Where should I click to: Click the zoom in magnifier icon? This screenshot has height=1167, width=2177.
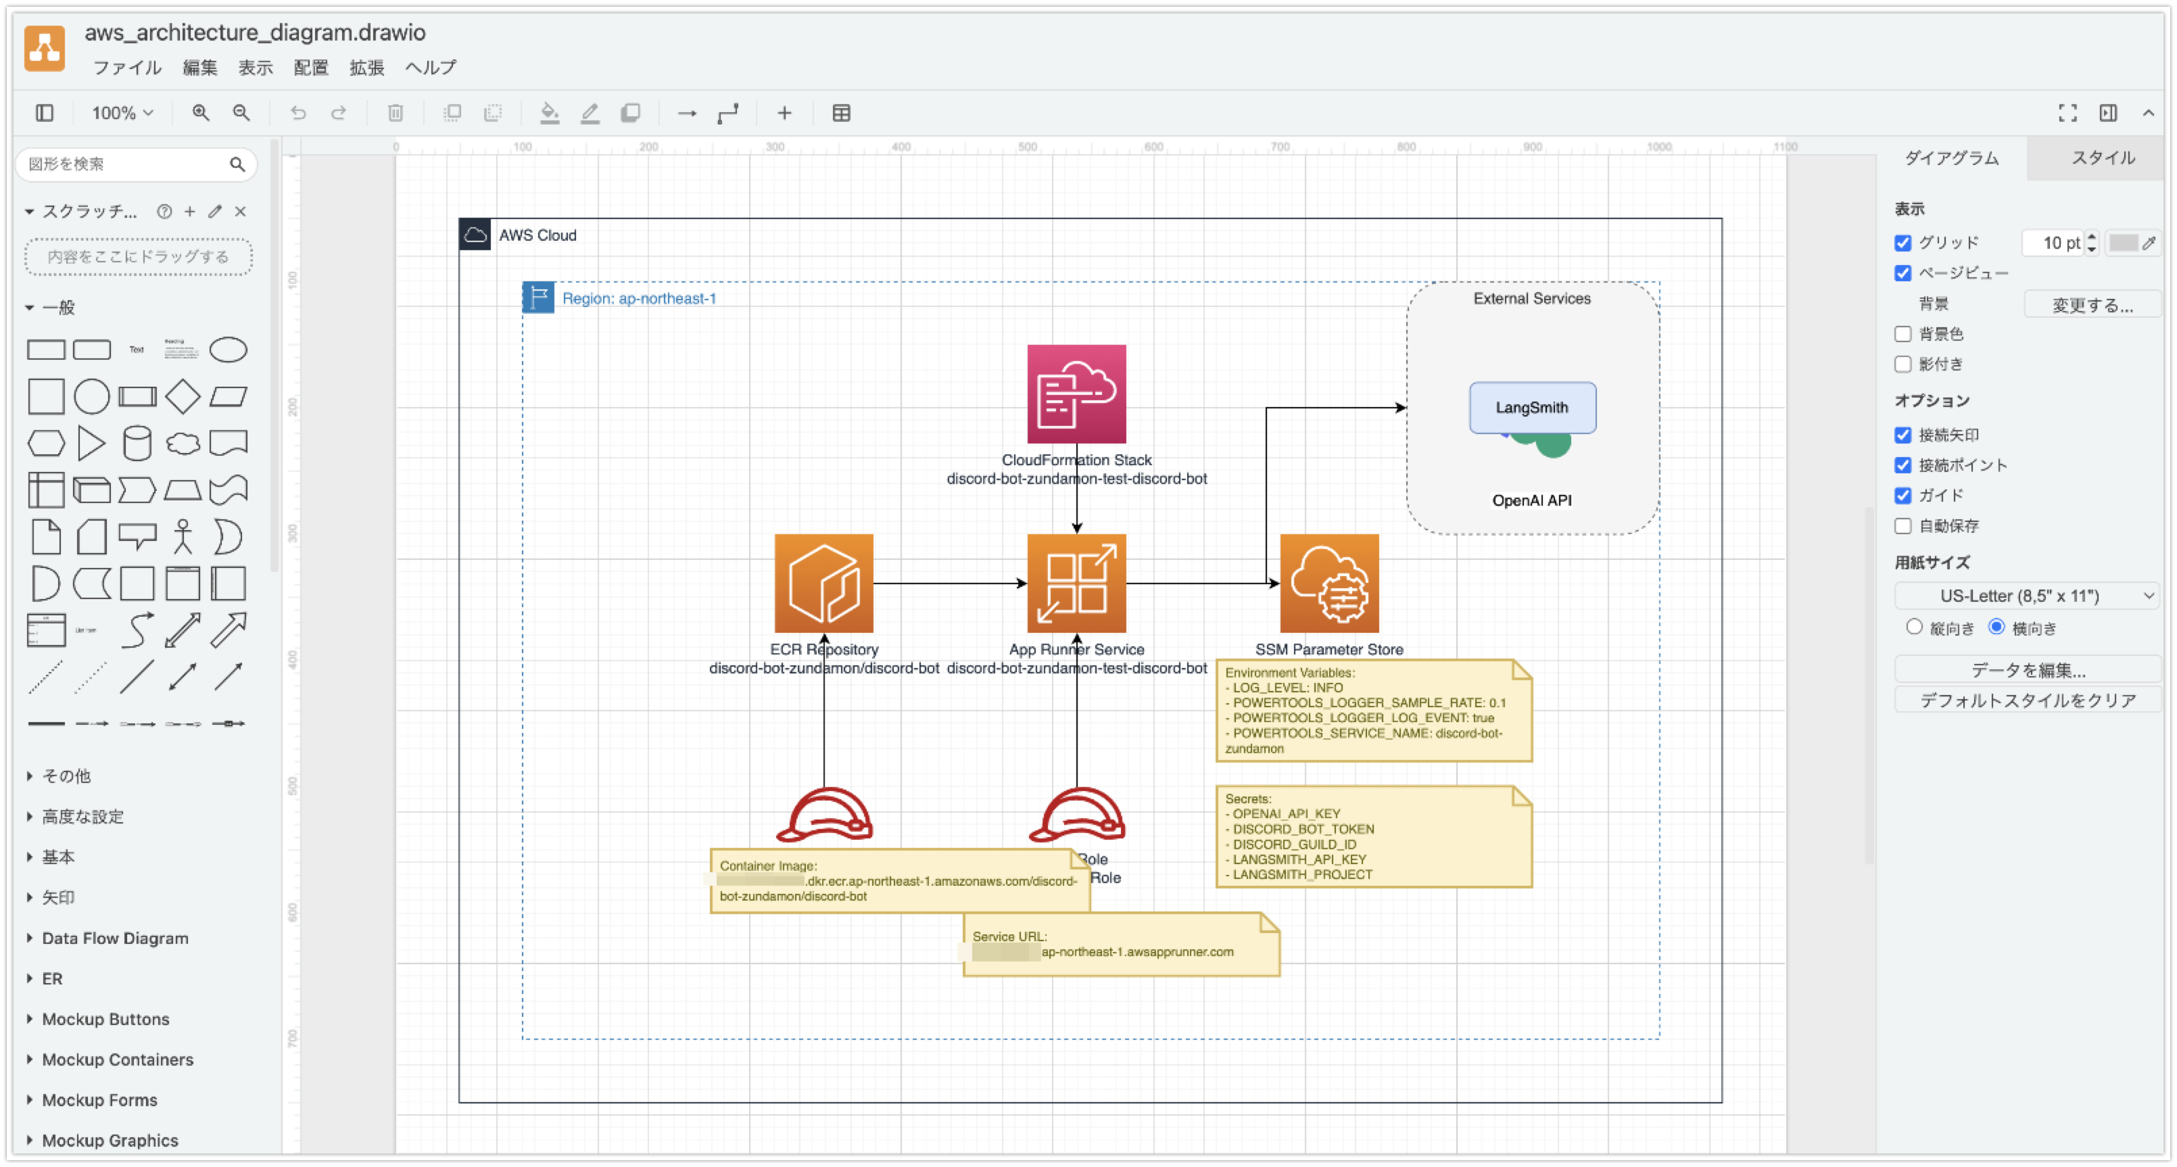(x=200, y=113)
